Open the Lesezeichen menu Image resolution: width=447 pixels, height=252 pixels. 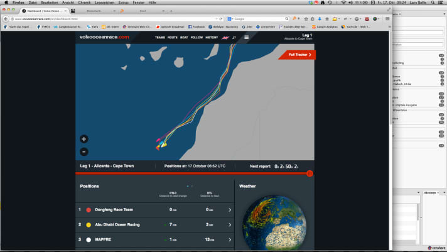(105, 3)
